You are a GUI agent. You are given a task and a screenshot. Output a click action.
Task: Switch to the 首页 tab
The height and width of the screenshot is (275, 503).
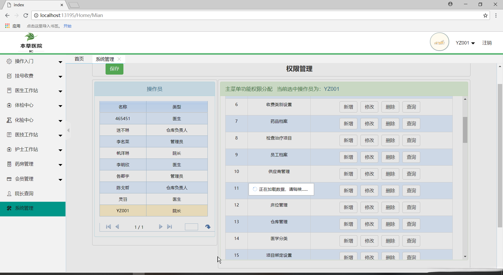click(x=79, y=59)
